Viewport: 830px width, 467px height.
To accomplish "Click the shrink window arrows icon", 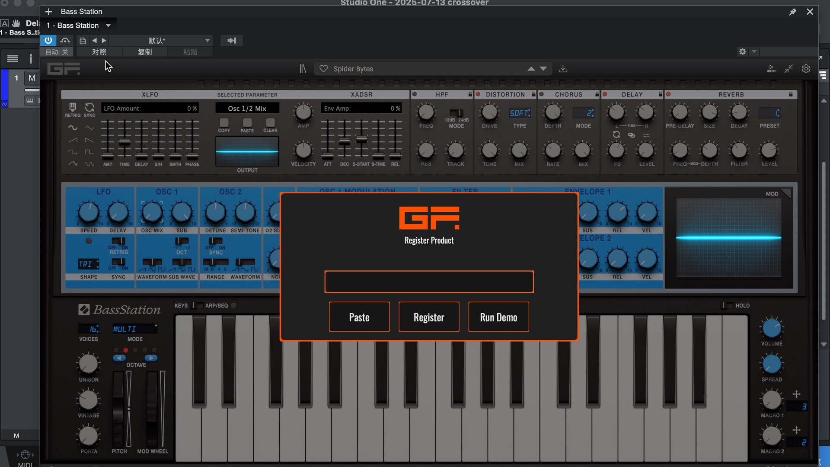I will point(788,69).
